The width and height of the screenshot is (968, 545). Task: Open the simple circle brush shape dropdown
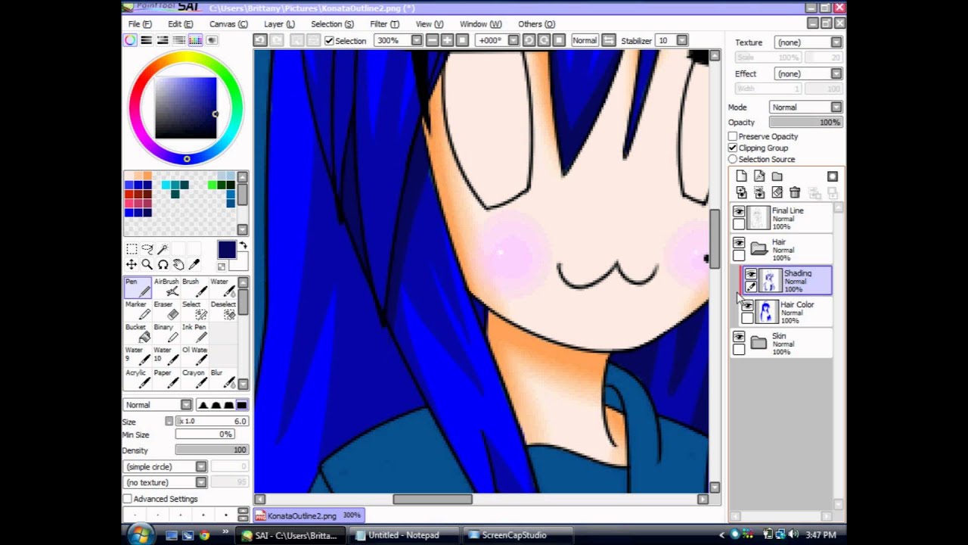pyautogui.click(x=201, y=467)
